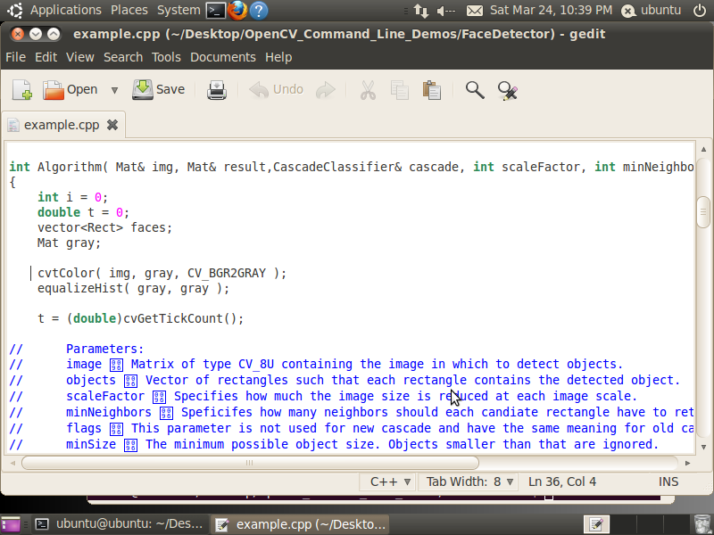Click the Cut scissors icon
The image size is (714, 535).
point(367,90)
